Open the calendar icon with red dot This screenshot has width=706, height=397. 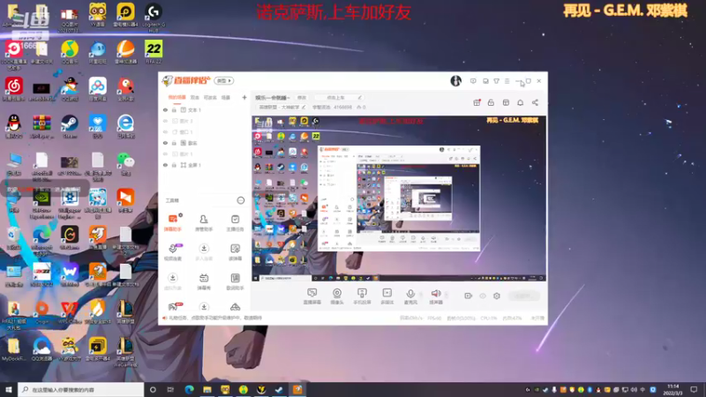(x=477, y=102)
